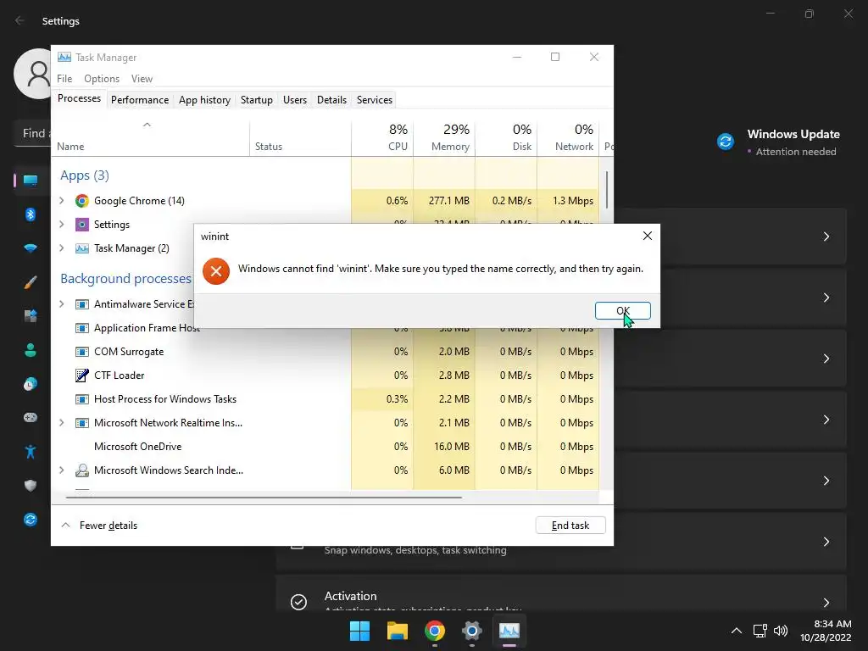Open the Options menu in Task Manager

102,79
